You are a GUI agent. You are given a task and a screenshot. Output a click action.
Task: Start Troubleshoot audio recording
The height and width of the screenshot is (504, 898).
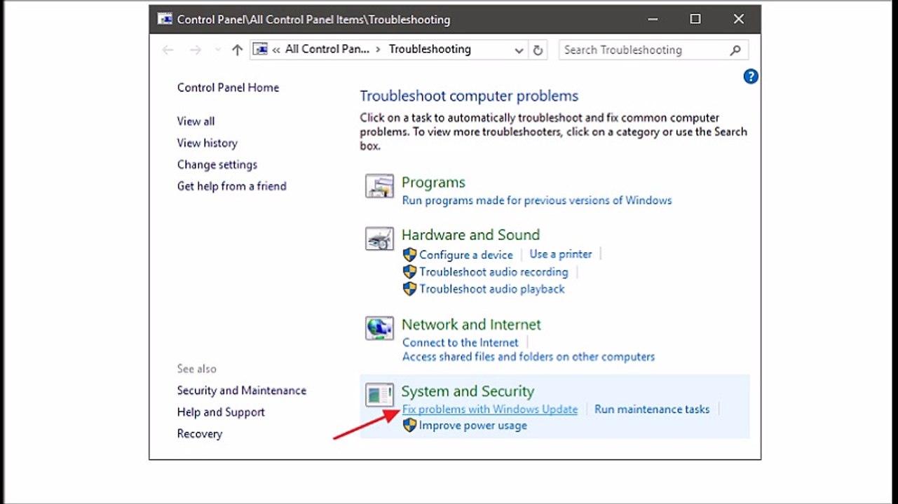point(494,272)
